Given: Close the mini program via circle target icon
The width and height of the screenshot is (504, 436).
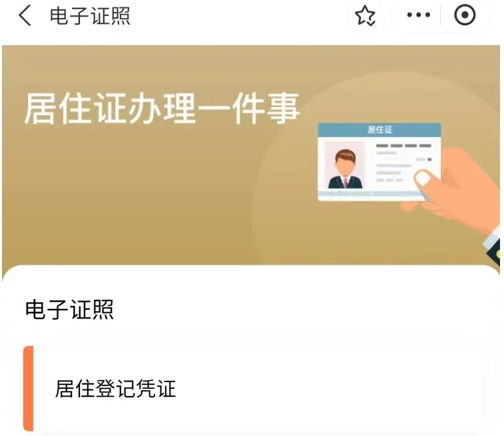Looking at the screenshot, I should (465, 15).
